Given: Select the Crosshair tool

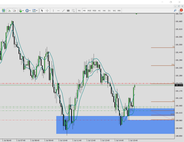Looking at the screenshot, I should (47, 11).
